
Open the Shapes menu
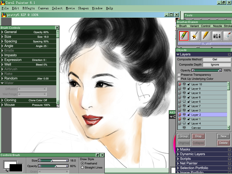[x=83, y=8]
